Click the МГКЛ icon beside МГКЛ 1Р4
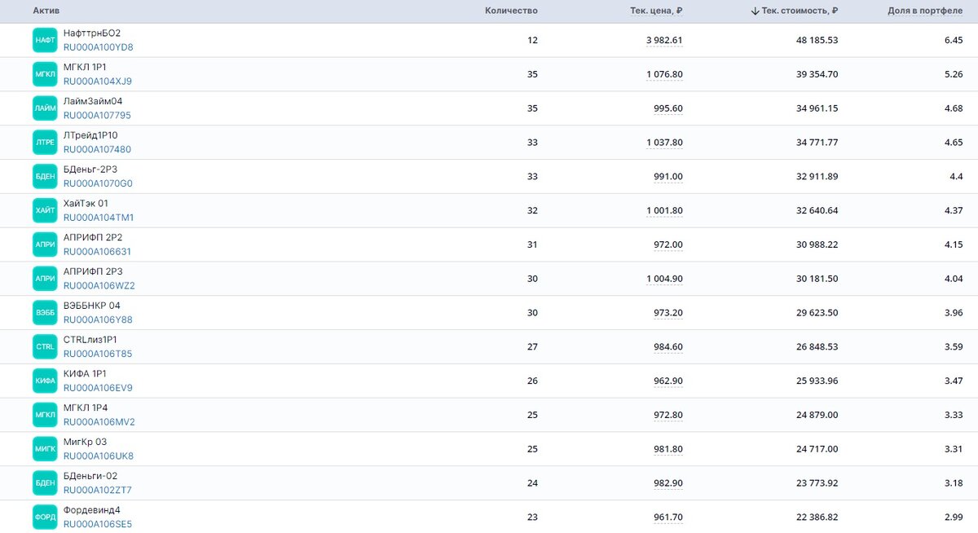Image resolution: width=978 pixels, height=533 pixels. click(x=45, y=415)
